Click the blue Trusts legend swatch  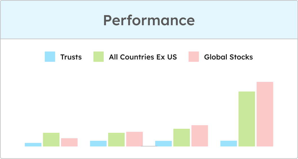pos(50,57)
